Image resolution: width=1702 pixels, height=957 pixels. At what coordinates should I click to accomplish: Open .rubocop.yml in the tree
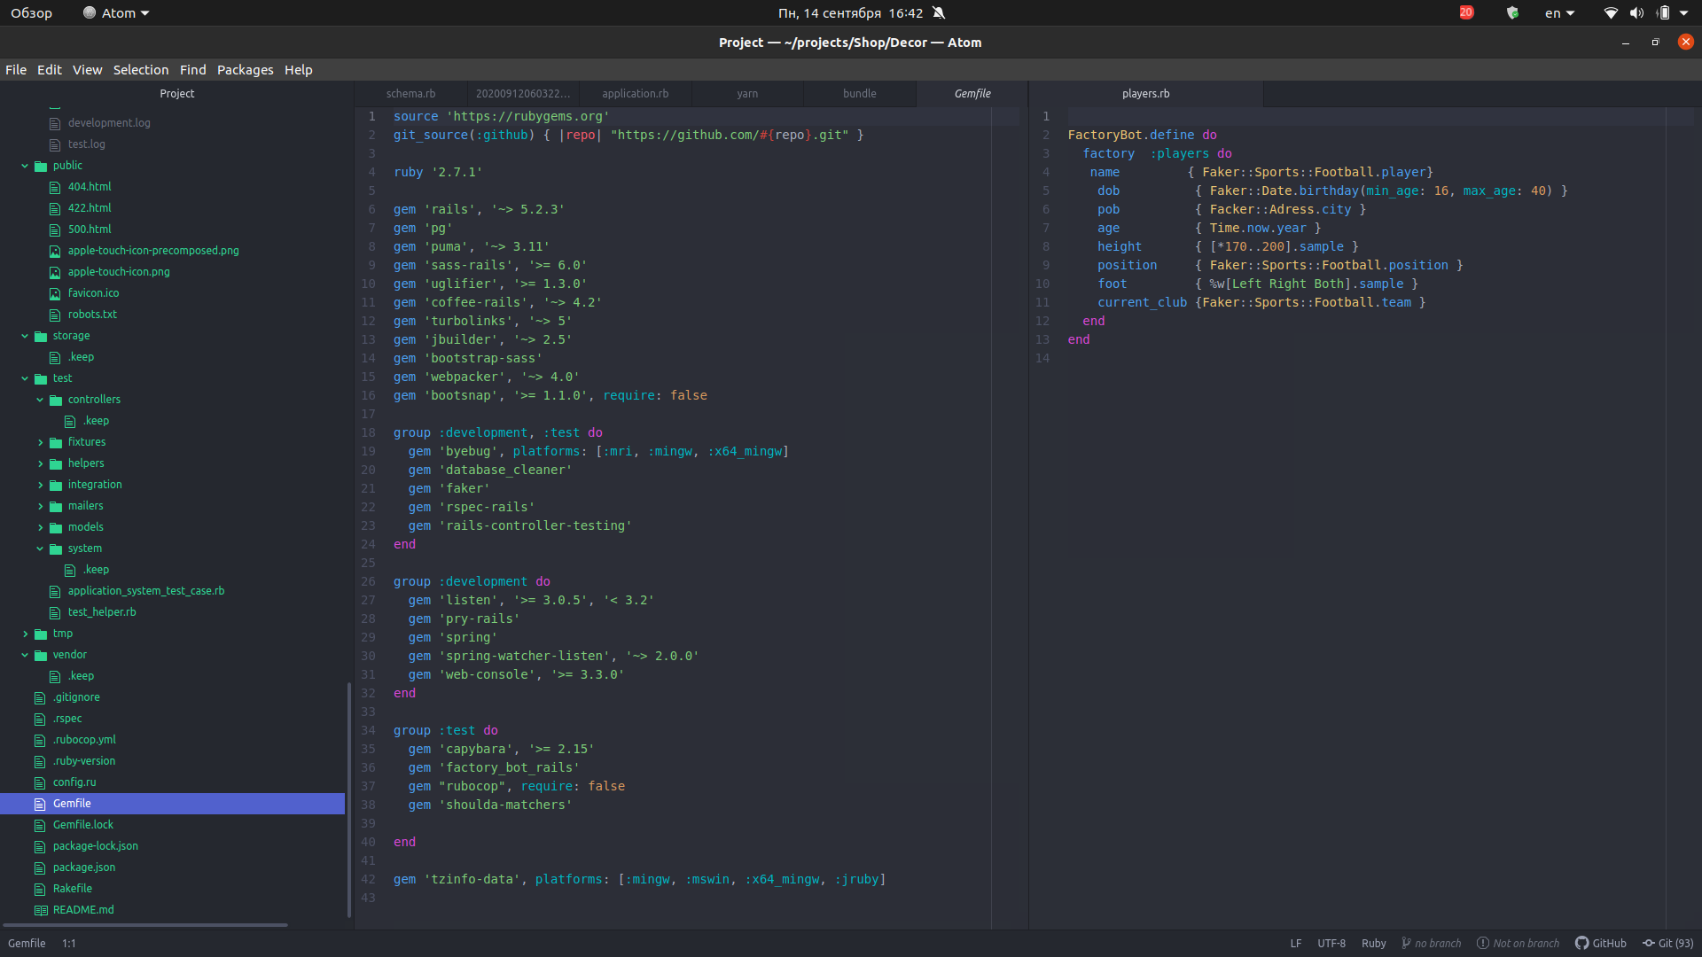click(84, 740)
